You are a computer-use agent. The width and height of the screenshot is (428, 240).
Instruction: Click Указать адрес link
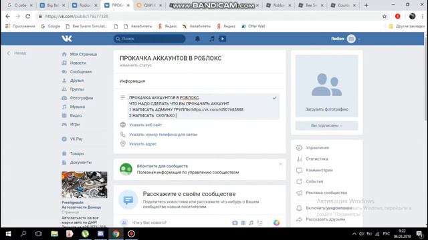(142, 144)
